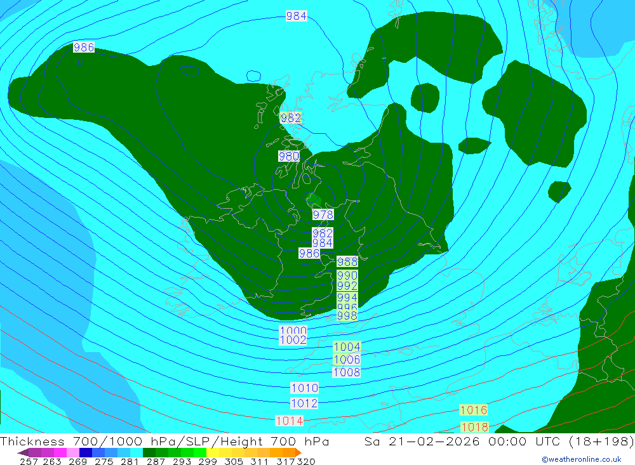Click the legend value 281
This screenshot has height=465, width=635.
pyautogui.click(x=130, y=461)
